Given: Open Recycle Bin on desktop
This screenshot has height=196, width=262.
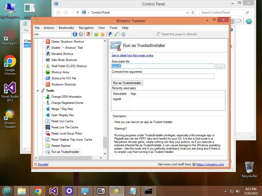Looking at the screenshot, I should coord(249,169).
